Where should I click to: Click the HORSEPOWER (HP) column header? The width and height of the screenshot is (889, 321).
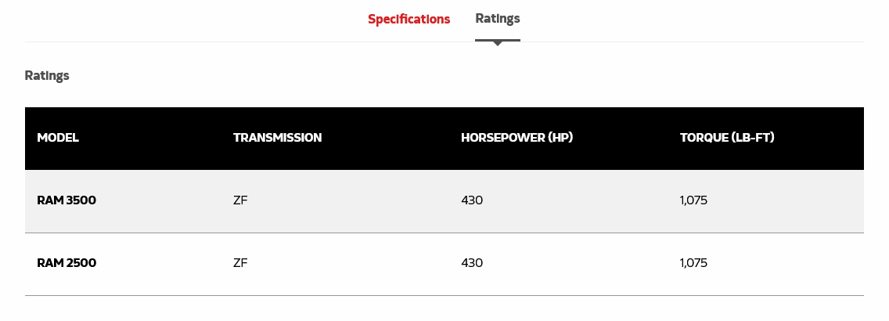click(x=517, y=138)
